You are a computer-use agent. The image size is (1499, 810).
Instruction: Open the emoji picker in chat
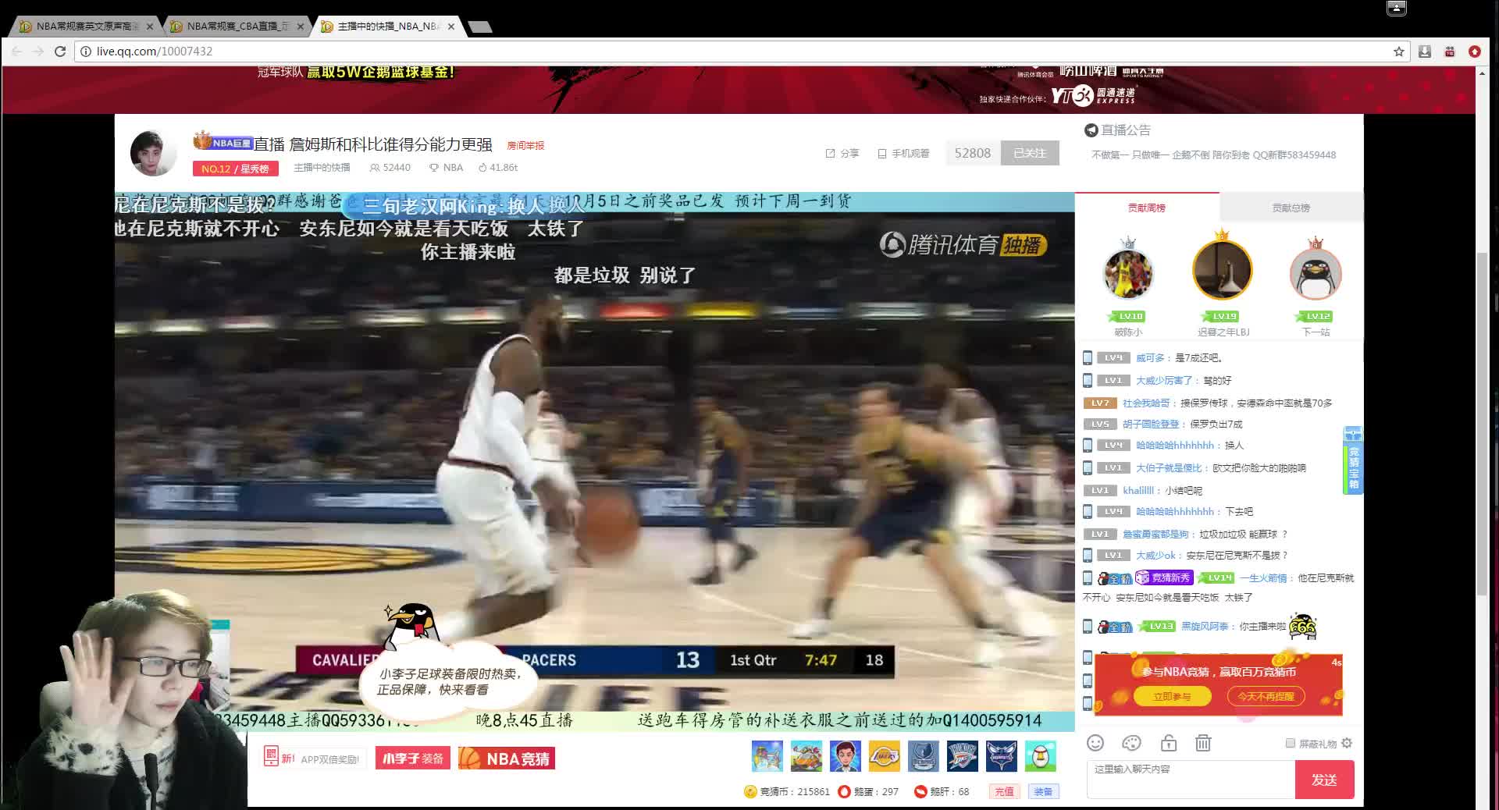click(1095, 743)
